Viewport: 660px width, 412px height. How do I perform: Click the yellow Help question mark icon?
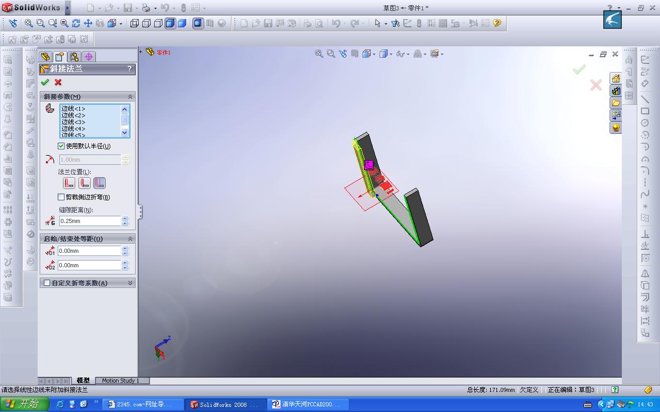(497, 23)
